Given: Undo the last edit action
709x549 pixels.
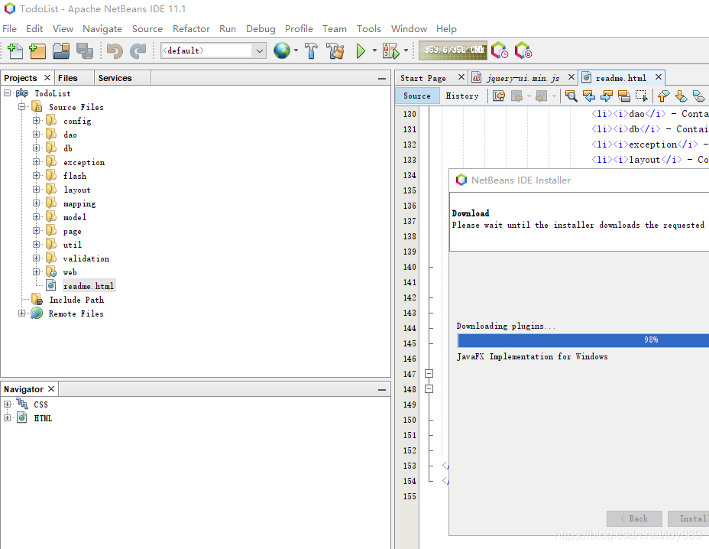Looking at the screenshot, I should click(x=115, y=50).
